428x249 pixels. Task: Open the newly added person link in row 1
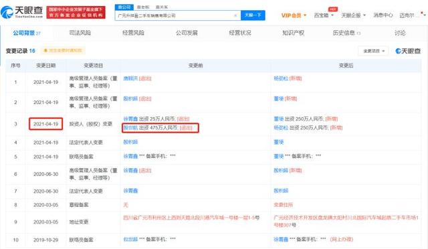pos(281,78)
